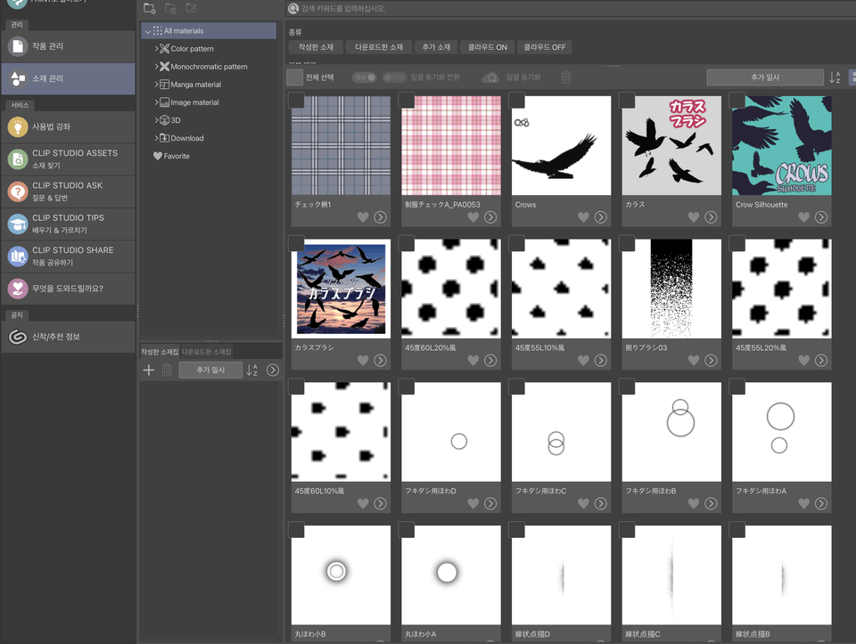Open the 丸ほわ小B thumbnail
The width and height of the screenshot is (856, 644).
(x=341, y=575)
